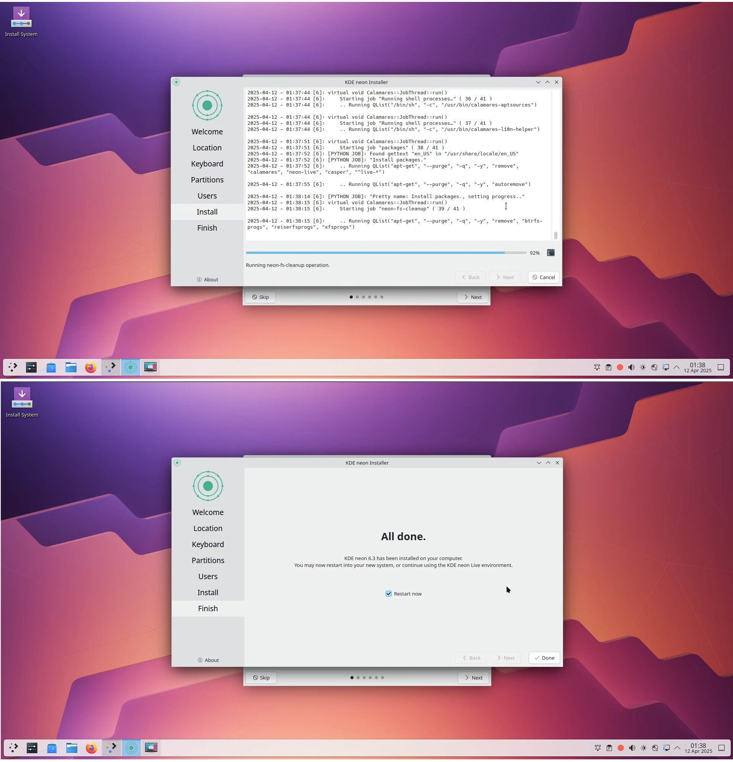The height and width of the screenshot is (762, 733).
Task: Click Next in window behind All done installer
Action: 473,678
